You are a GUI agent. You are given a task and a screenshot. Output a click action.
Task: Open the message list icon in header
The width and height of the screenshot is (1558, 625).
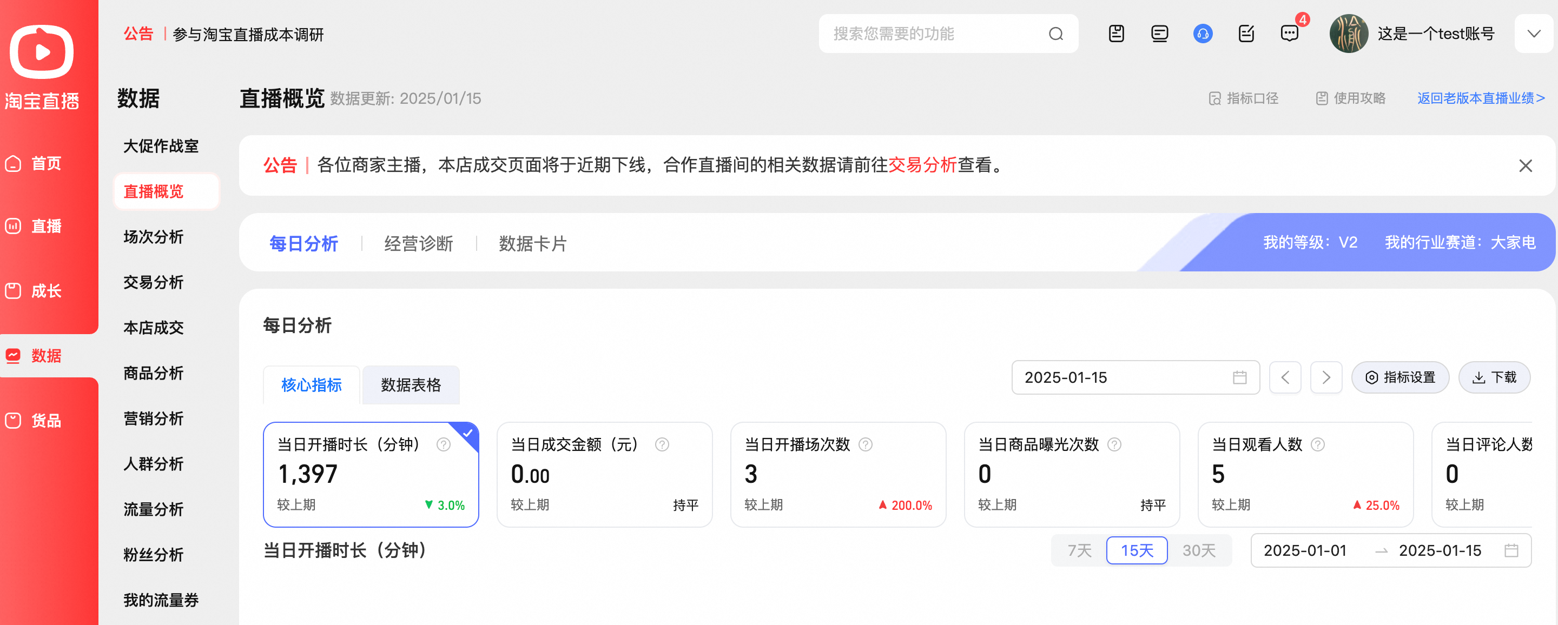pyautogui.click(x=1159, y=33)
